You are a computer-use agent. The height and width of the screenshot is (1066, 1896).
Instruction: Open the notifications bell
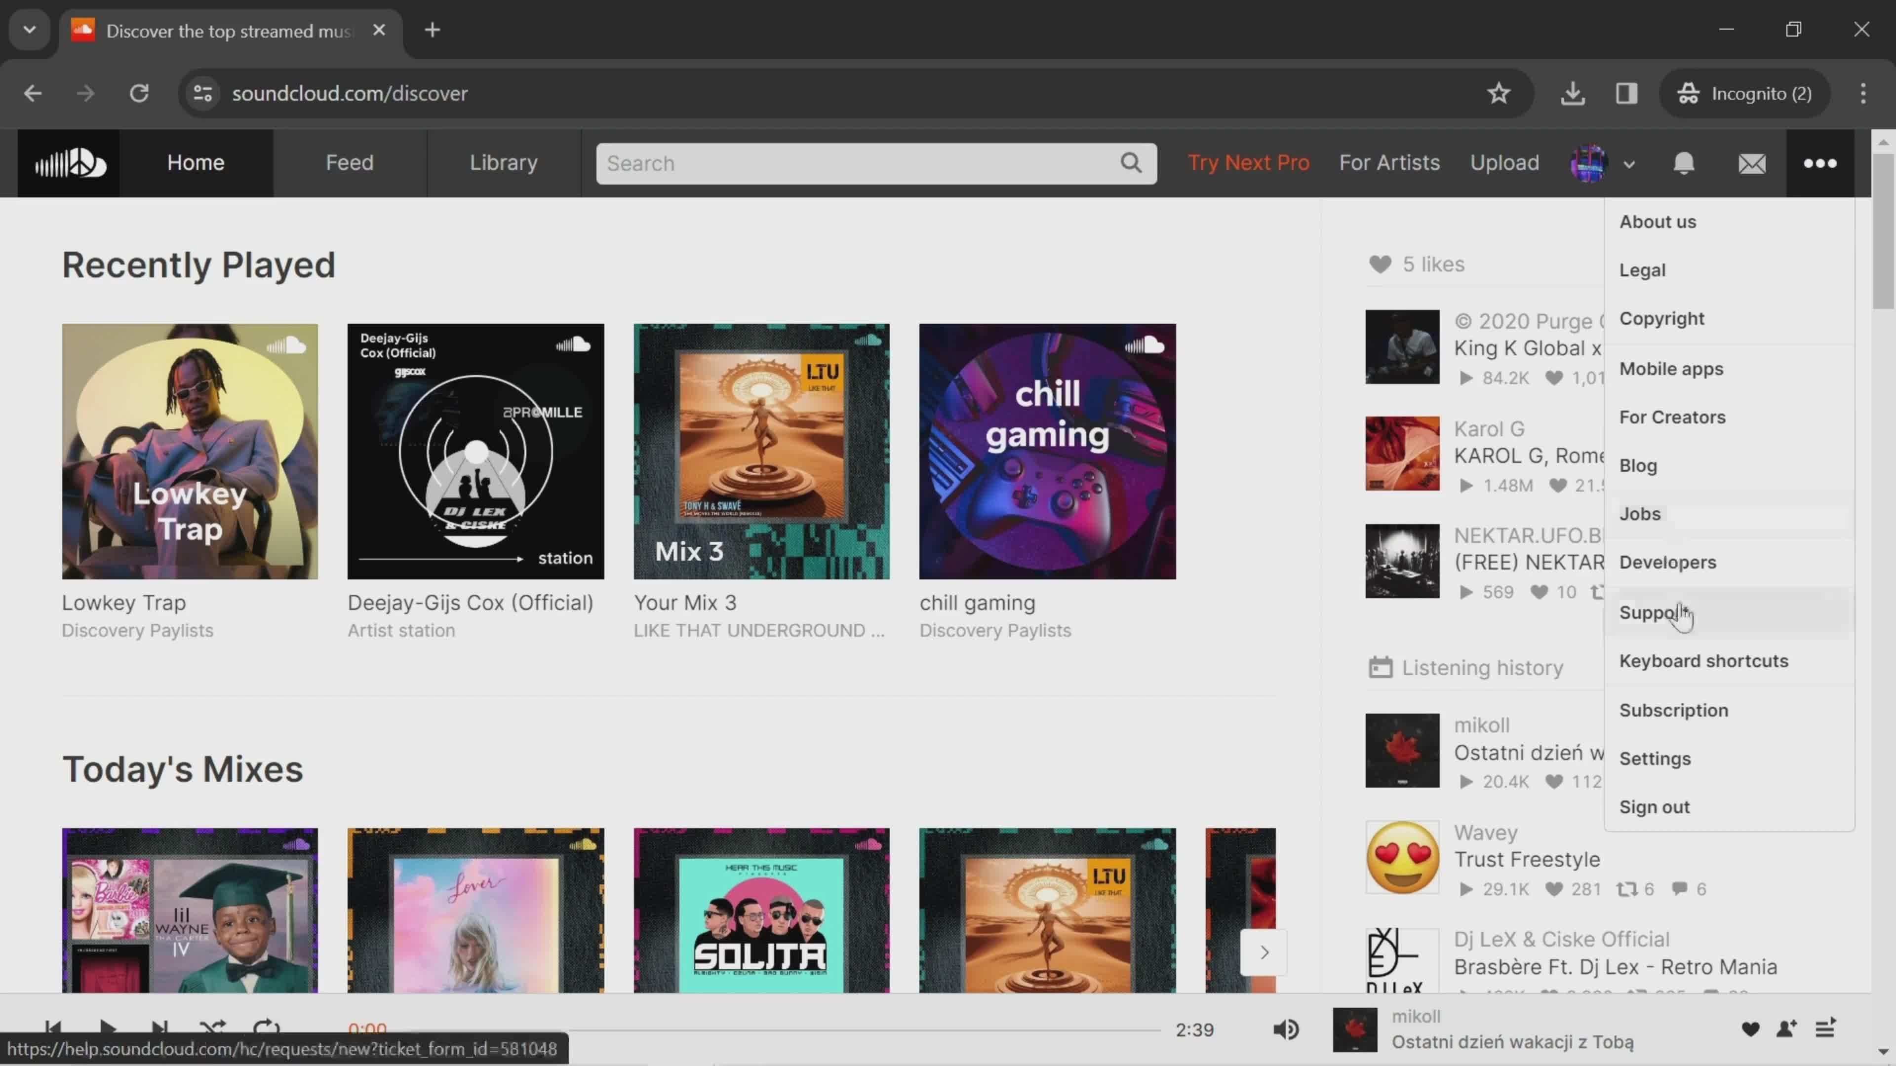pos(1684,162)
